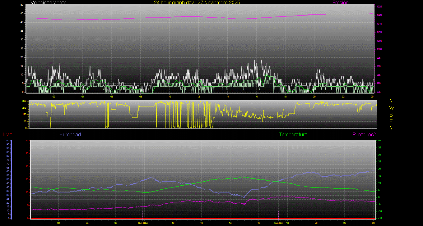Click the red 'lluvia' legend label
This screenshot has width=423, height=226.
pyautogui.click(x=7, y=135)
